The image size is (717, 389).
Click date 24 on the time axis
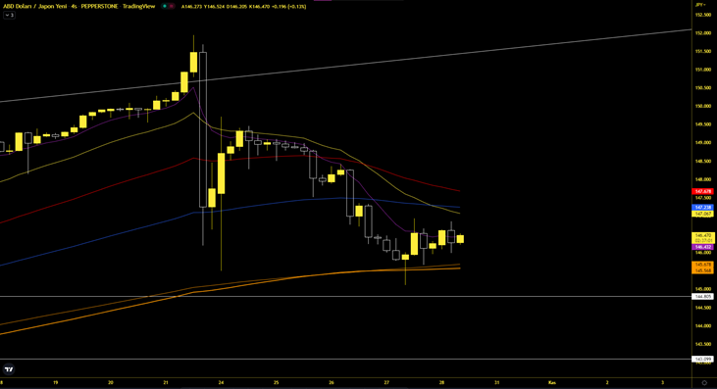221,382
